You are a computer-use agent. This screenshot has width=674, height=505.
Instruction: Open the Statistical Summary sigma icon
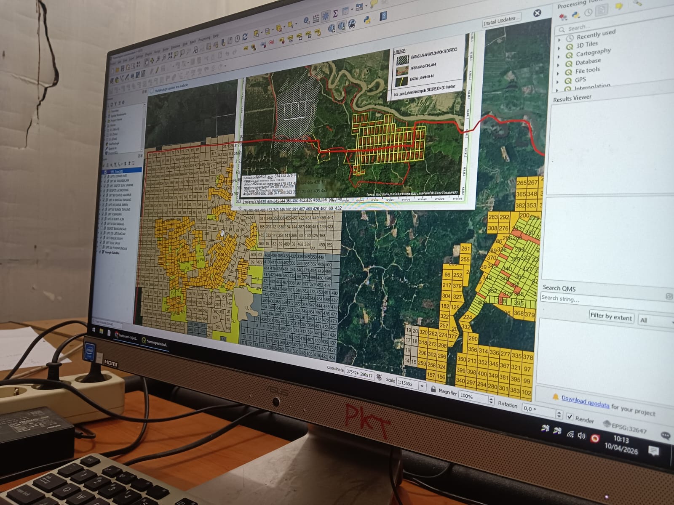[335, 13]
